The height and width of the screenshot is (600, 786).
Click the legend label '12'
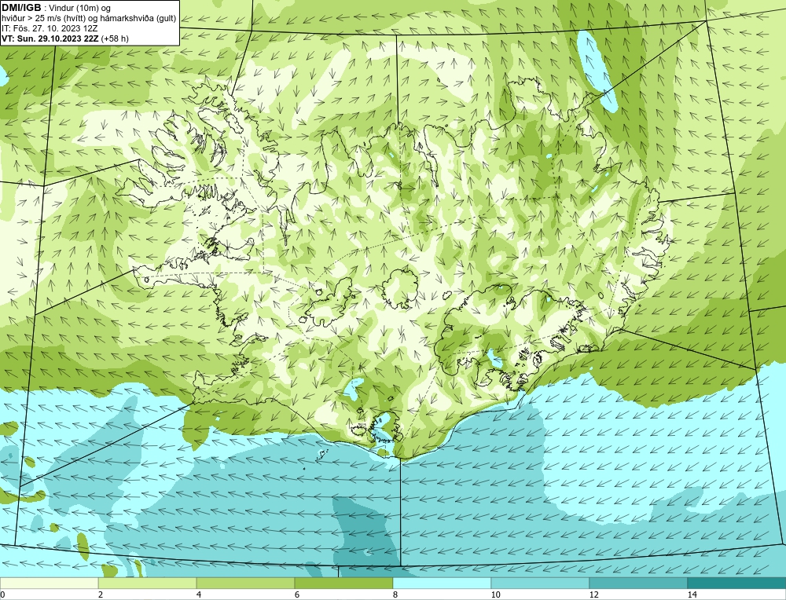click(593, 595)
